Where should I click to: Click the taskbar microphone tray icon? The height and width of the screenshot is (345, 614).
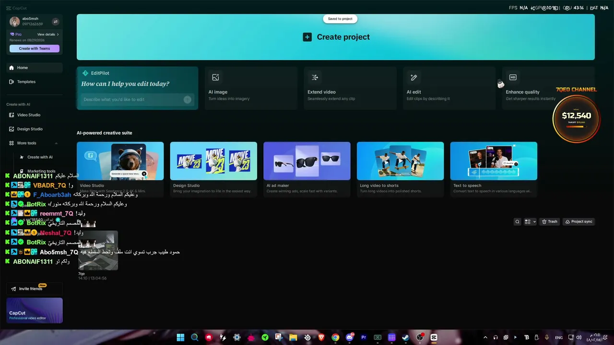546,337
